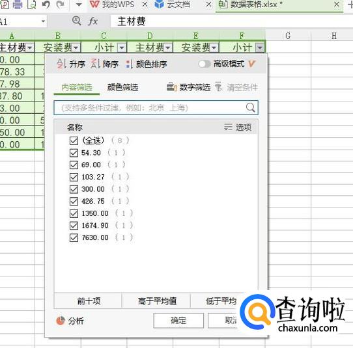Toggle the 高级模式 advanced mode switch
Image resolution: width=353 pixels, height=348 pixels.
coord(205,64)
